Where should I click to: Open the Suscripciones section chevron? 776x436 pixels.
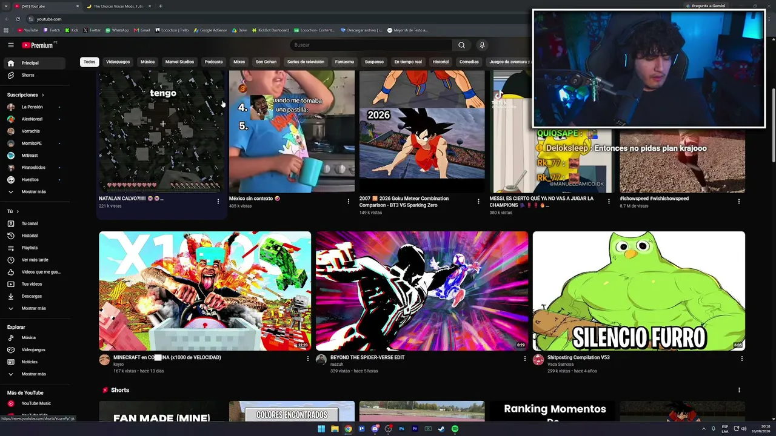click(x=42, y=95)
